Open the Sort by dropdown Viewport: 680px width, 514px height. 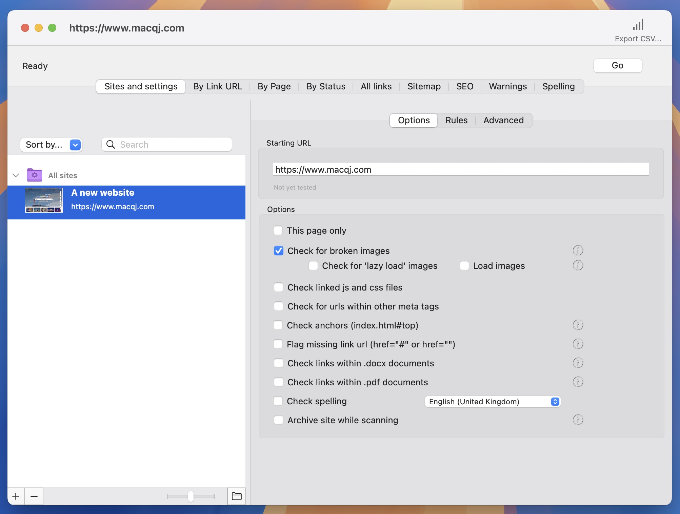51,145
